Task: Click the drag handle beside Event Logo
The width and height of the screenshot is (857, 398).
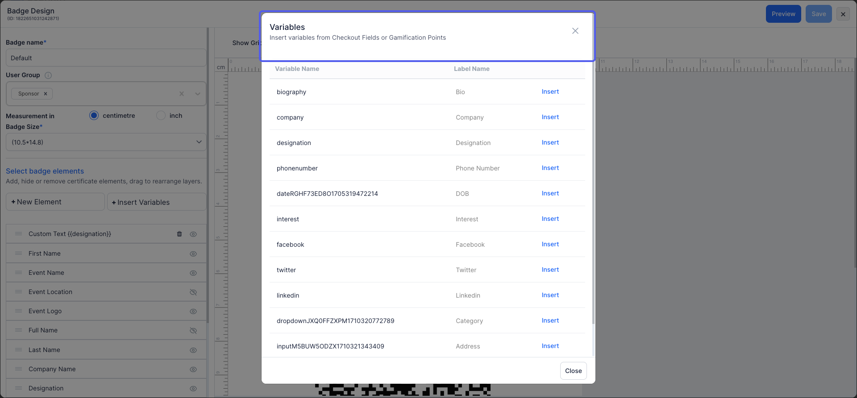Action: (19, 311)
